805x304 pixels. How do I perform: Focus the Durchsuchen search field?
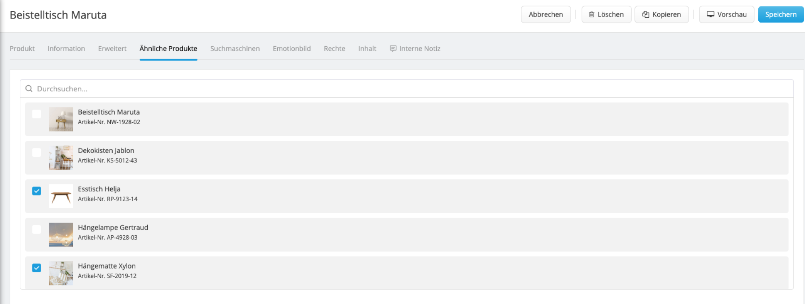[402, 89]
